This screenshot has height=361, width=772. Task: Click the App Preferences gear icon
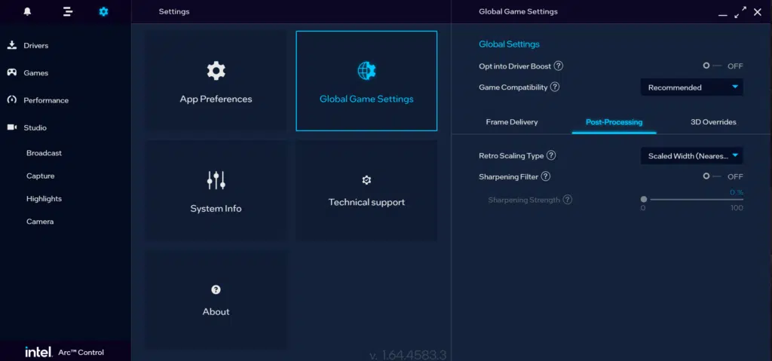(x=216, y=71)
